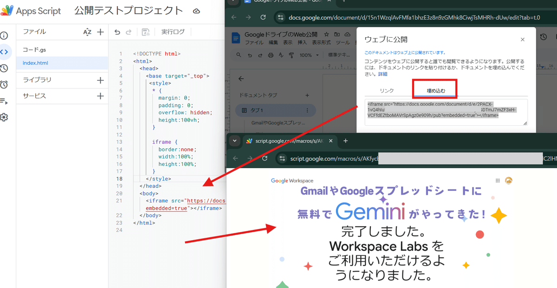Click the Google Docs home logo
Viewport: 557px width, 288px height.
click(236, 38)
